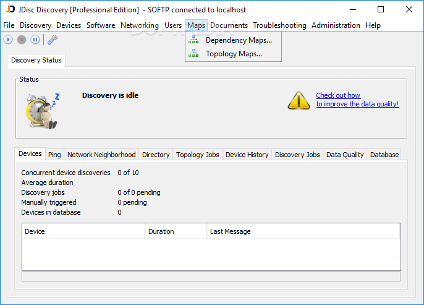
Task: Open the Documents menu
Action: (x=229, y=25)
